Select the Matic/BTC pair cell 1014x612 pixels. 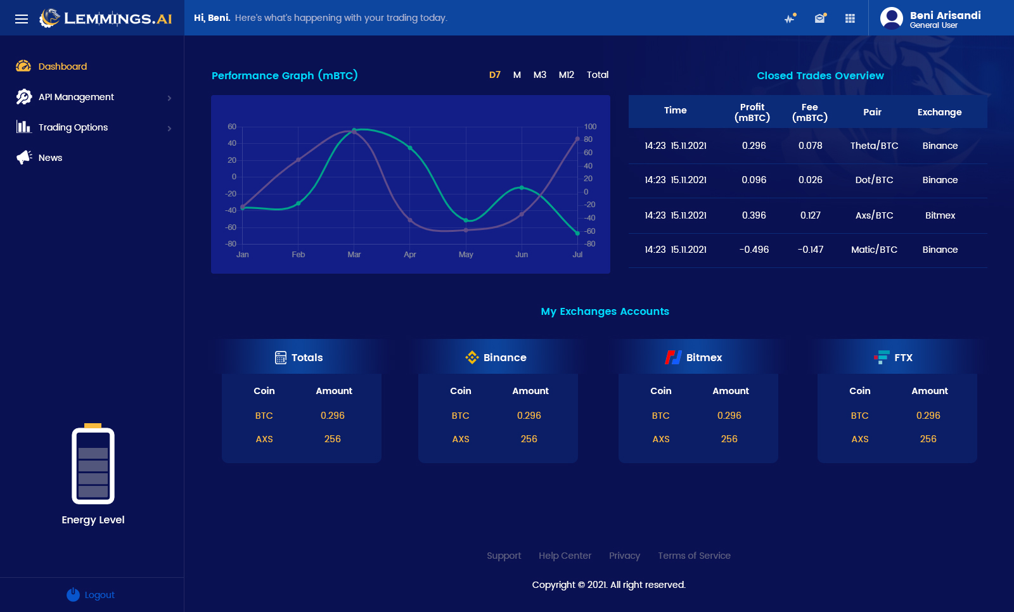point(875,250)
